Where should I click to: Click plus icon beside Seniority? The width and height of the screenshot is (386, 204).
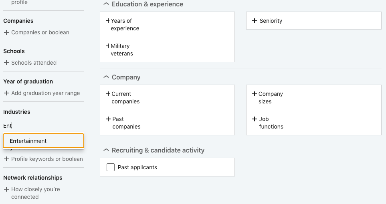pos(255,21)
